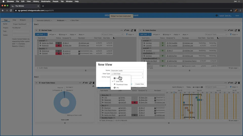The width and height of the screenshot is (243, 136).
Task: Refresh the Blocked Tasks widget
Action: click(132, 30)
